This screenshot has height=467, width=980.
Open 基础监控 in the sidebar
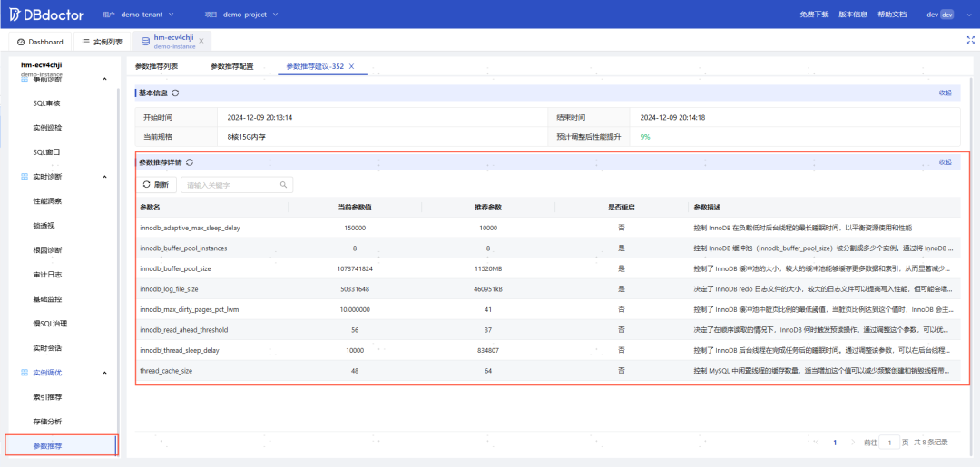click(x=47, y=299)
